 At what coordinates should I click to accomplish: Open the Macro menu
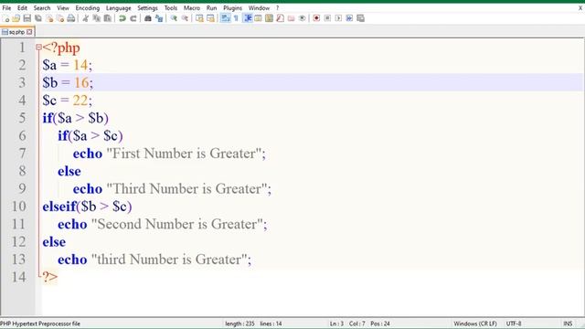[192, 8]
